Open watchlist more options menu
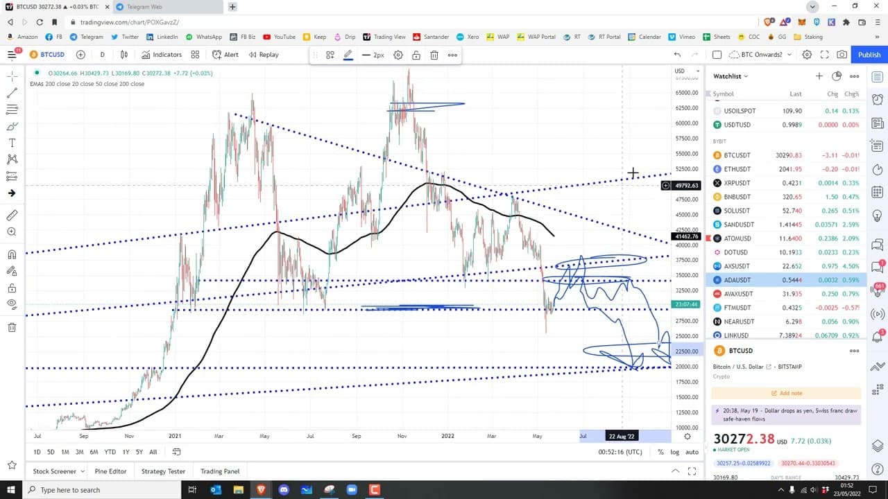Screen dimensions: 888x499 [x=855, y=76]
